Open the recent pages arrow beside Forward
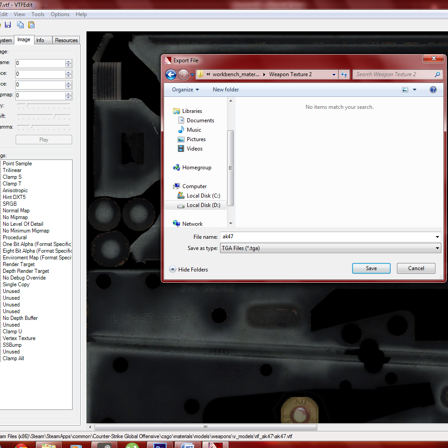This screenshot has height=448, width=448. coord(192,75)
